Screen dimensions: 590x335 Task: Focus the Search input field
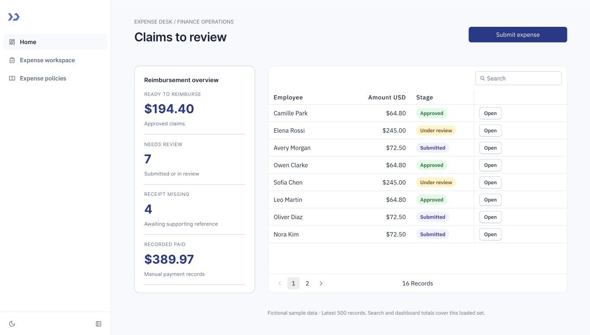pos(519,78)
